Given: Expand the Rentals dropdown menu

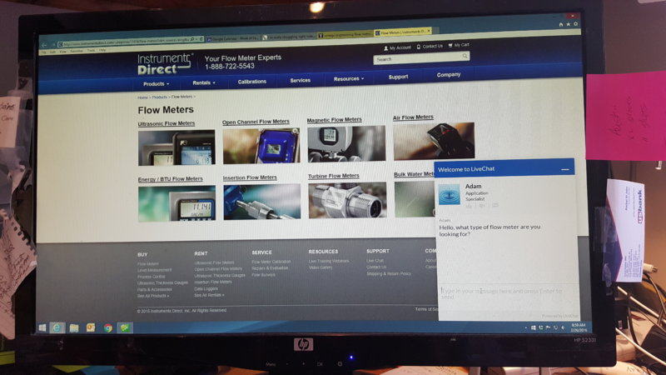Looking at the screenshot, I should [204, 82].
